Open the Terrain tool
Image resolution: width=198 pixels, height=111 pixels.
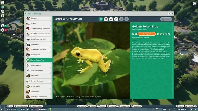189,106
